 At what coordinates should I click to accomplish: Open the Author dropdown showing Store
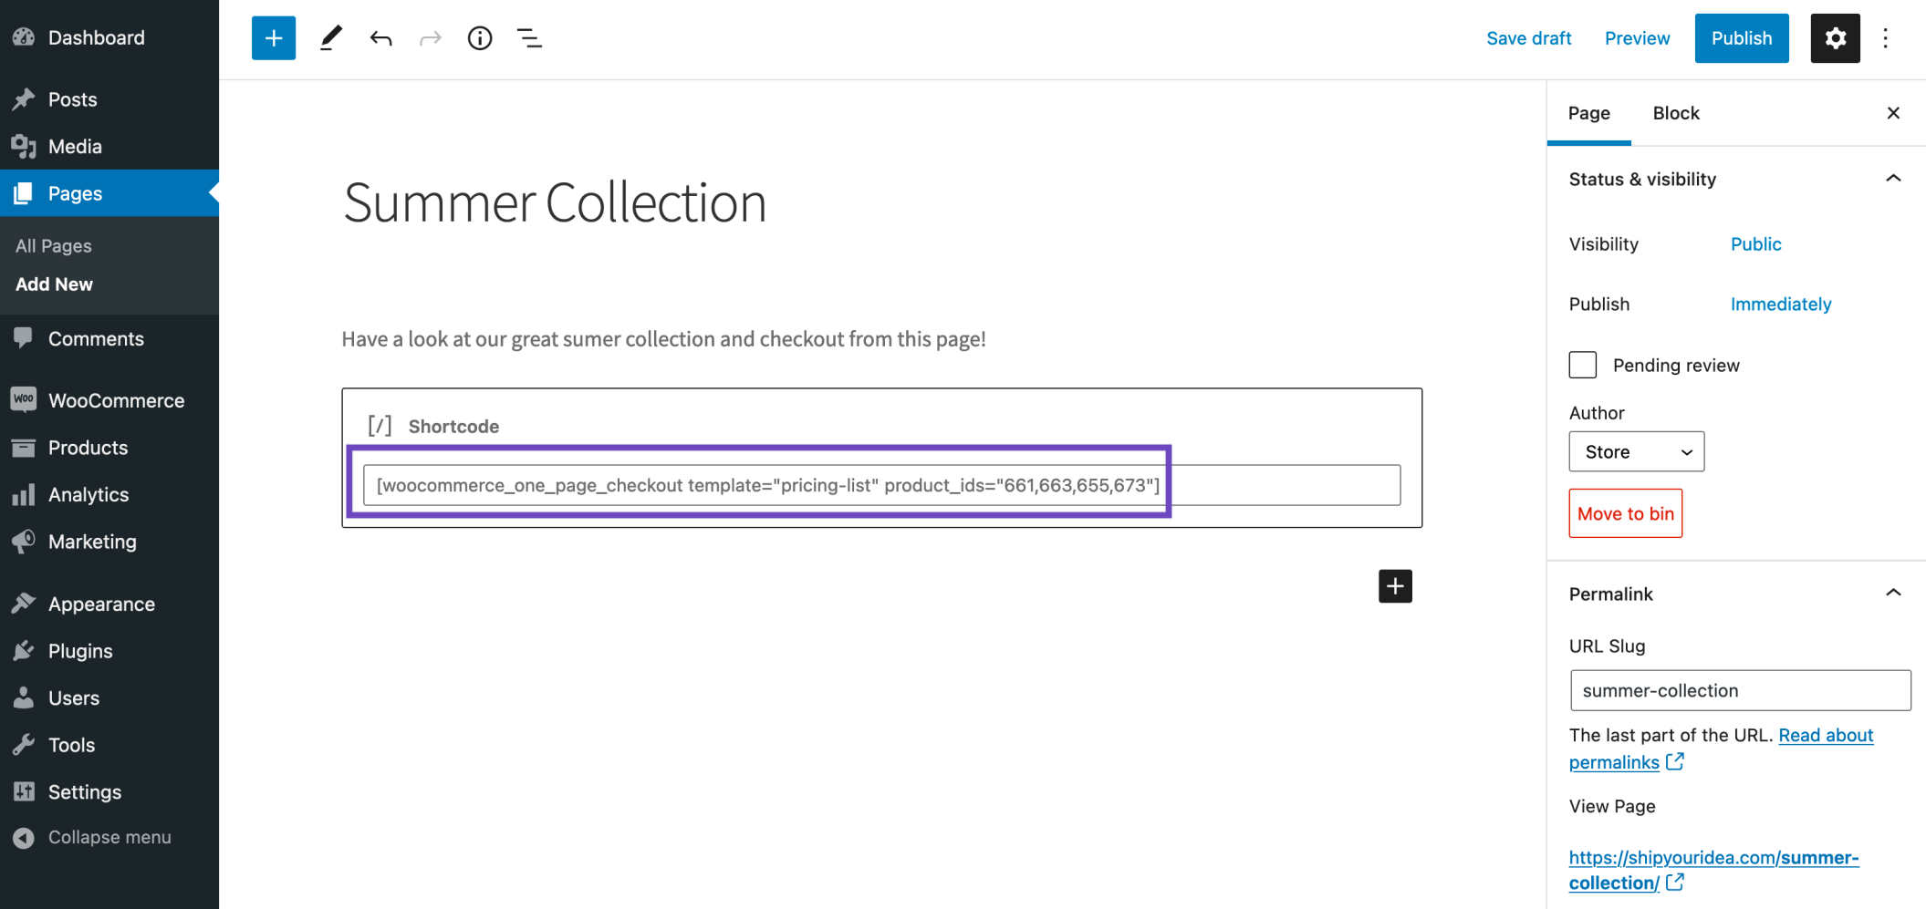click(1637, 451)
